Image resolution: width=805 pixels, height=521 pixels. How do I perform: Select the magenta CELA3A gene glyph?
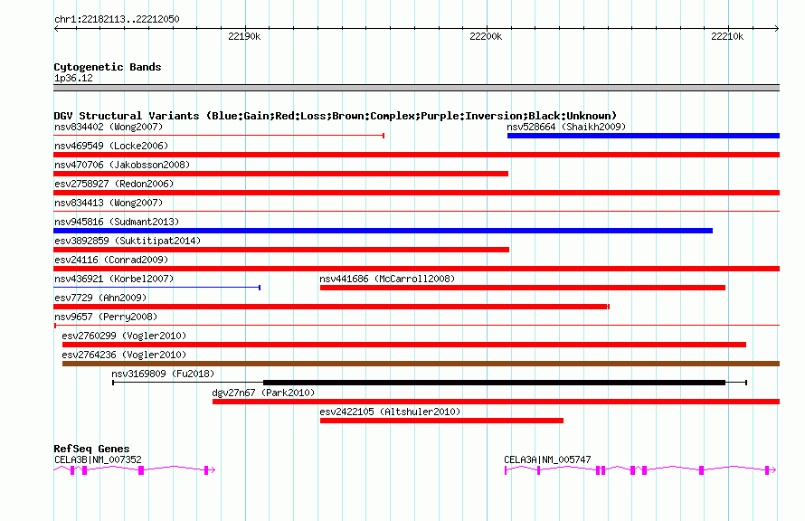(x=640, y=469)
